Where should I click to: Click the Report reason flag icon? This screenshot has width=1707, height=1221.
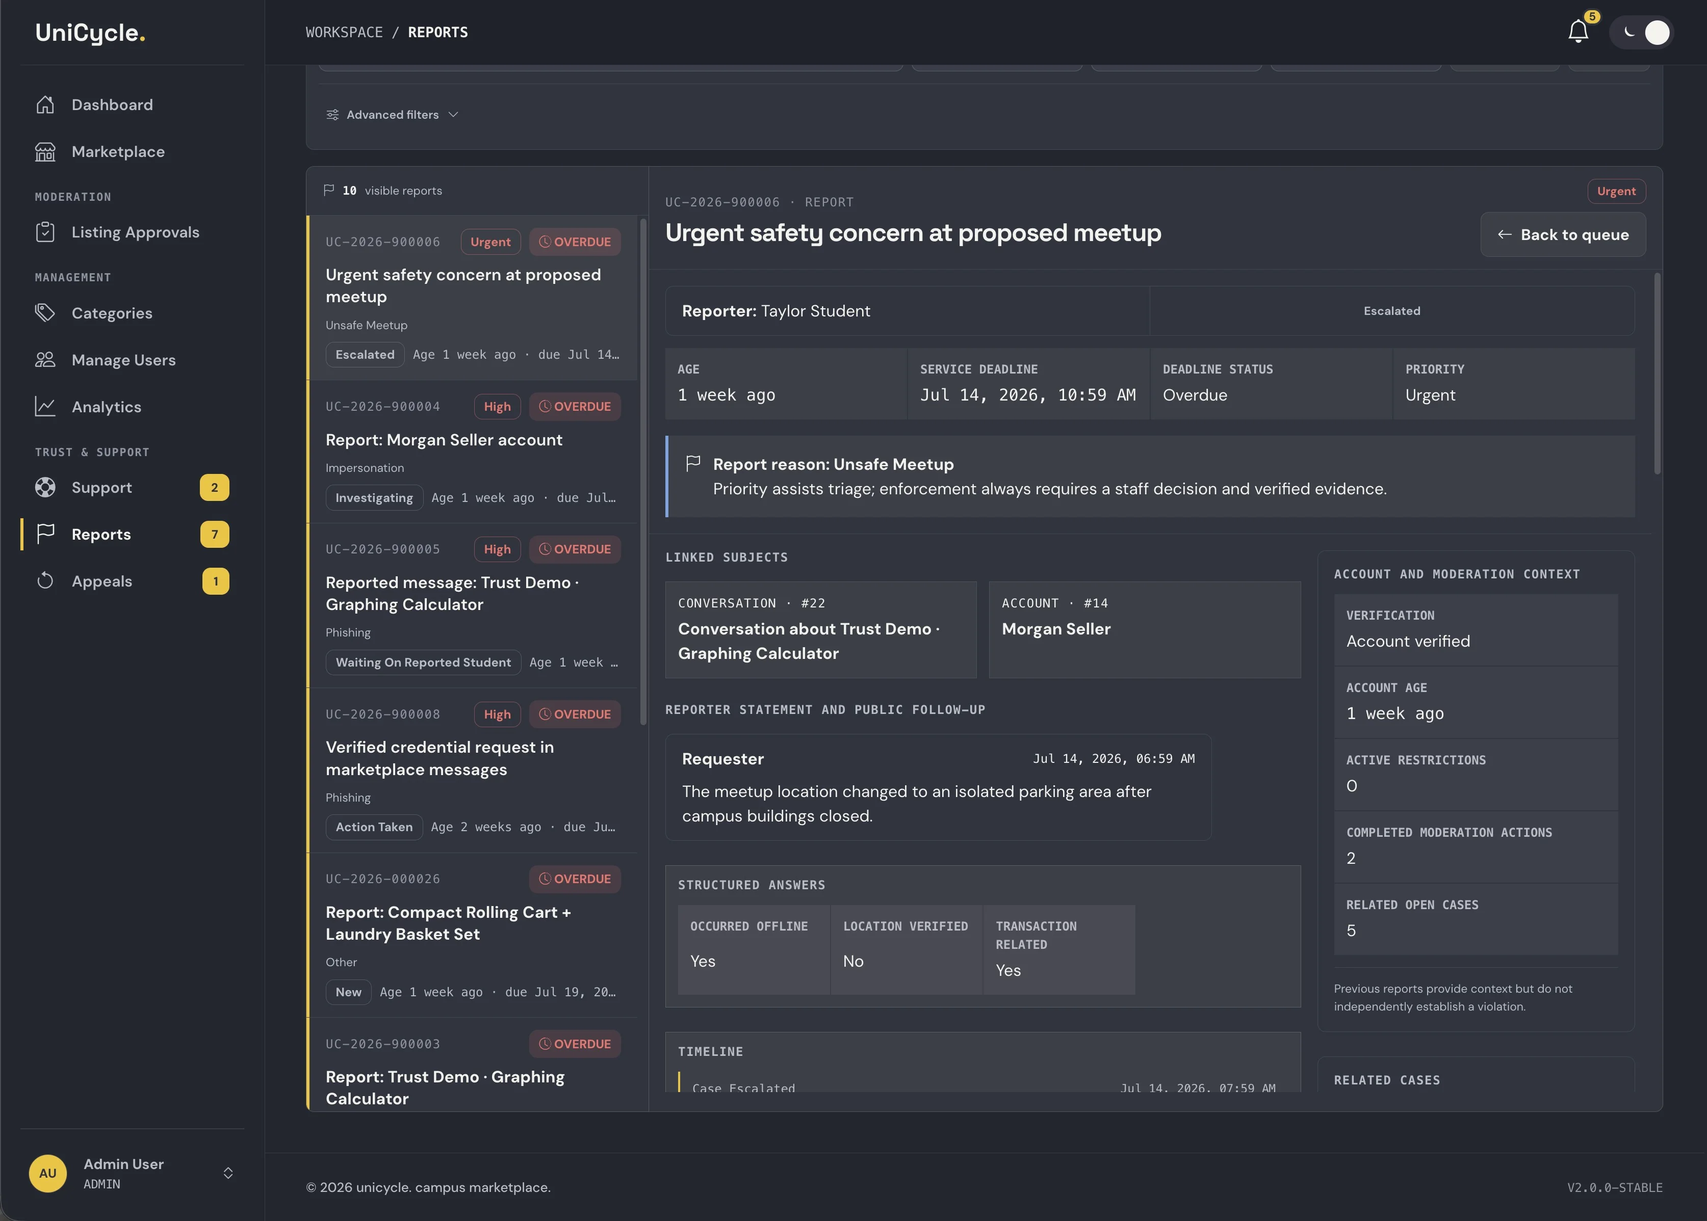(693, 464)
